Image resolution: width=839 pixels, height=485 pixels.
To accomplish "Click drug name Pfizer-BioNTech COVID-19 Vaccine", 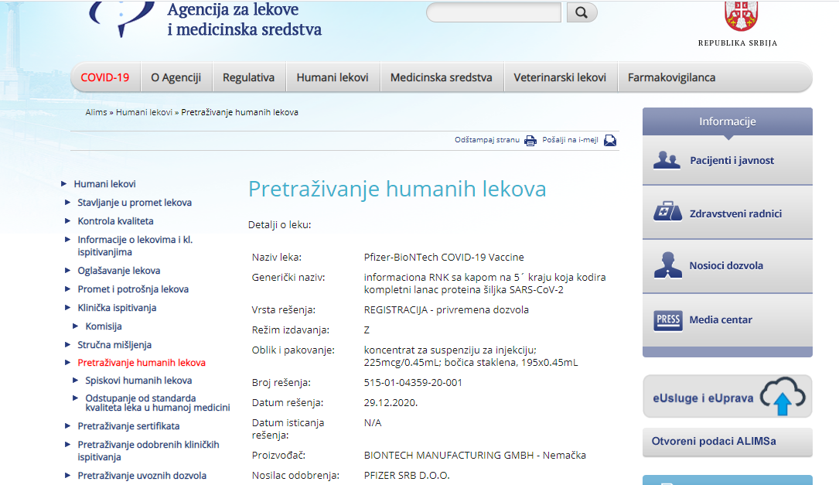I will [444, 258].
